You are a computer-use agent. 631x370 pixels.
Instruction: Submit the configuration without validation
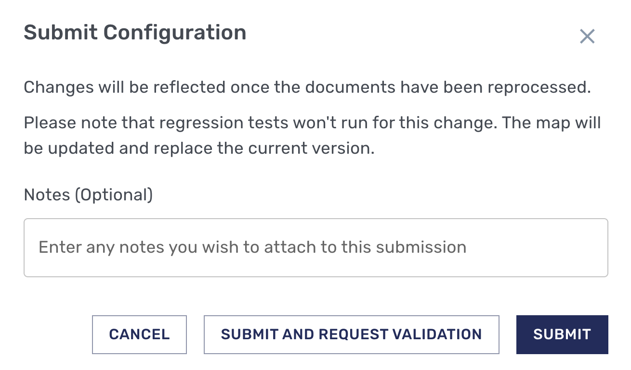click(x=562, y=334)
